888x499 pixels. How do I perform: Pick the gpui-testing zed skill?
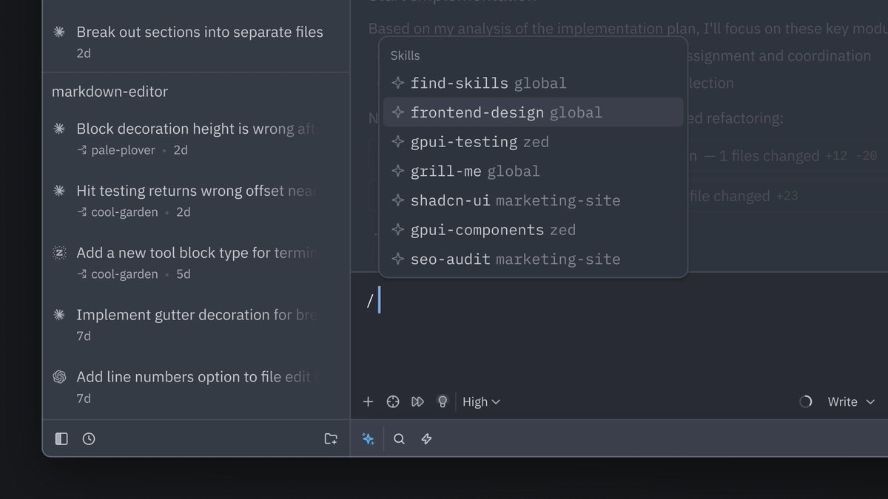(533, 142)
